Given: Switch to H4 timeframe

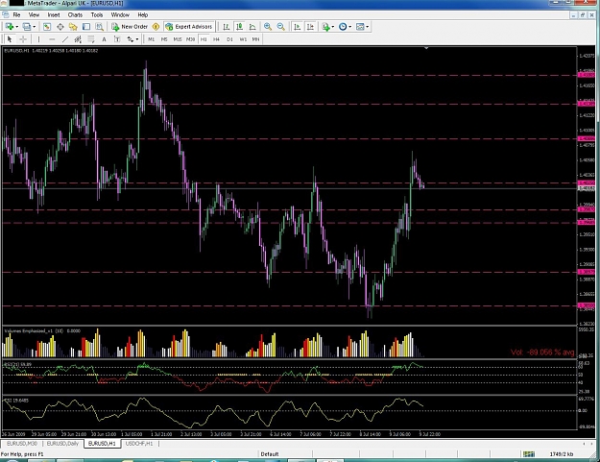Looking at the screenshot, I should click(x=217, y=39).
